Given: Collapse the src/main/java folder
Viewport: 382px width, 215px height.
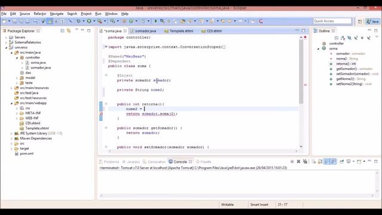Looking at the screenshot, I should (x=11, y=53).
